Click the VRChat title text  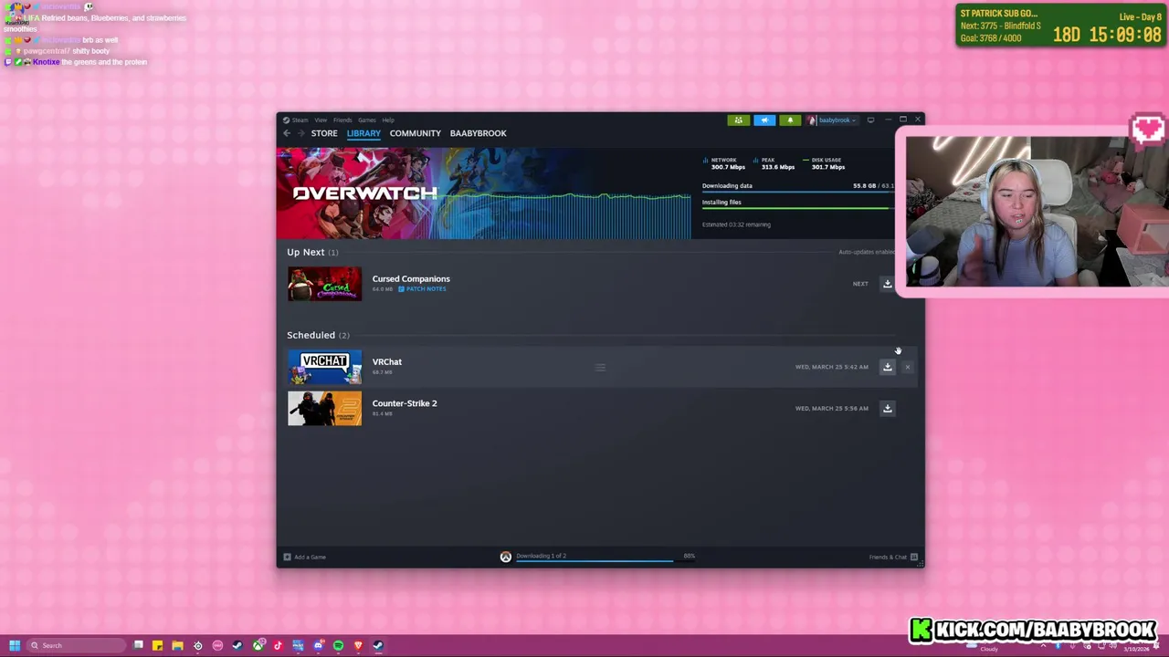coord(387,361)
